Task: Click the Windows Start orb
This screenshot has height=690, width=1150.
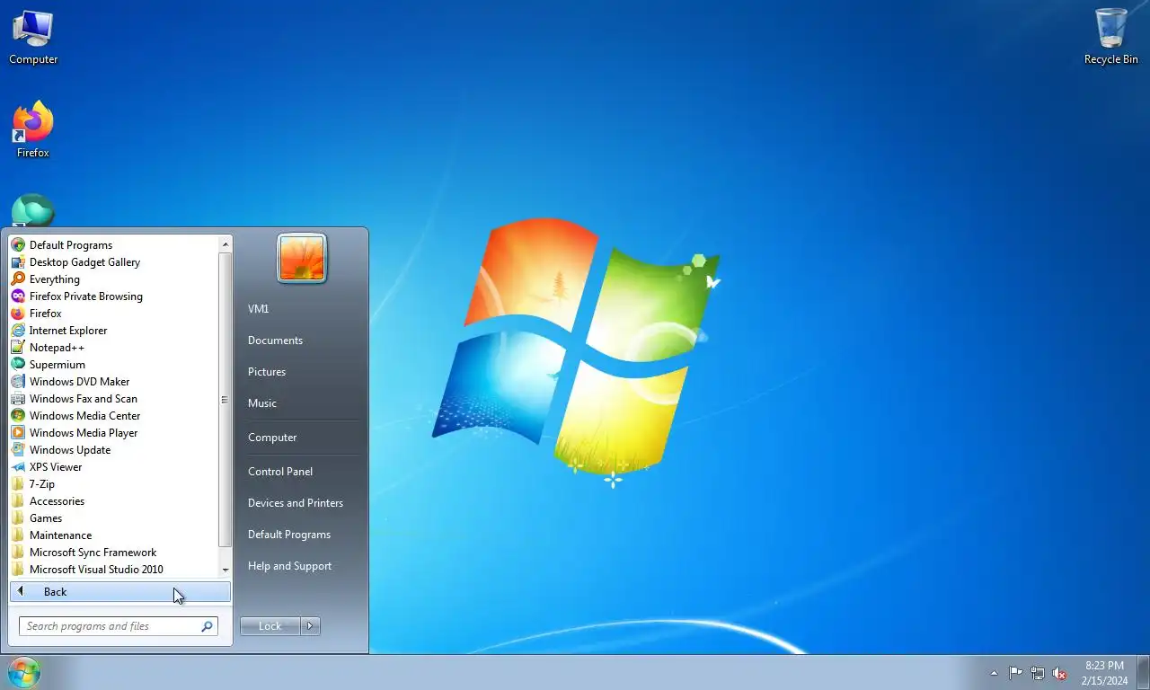Action: pyautogui.click(x=23, y=672)
